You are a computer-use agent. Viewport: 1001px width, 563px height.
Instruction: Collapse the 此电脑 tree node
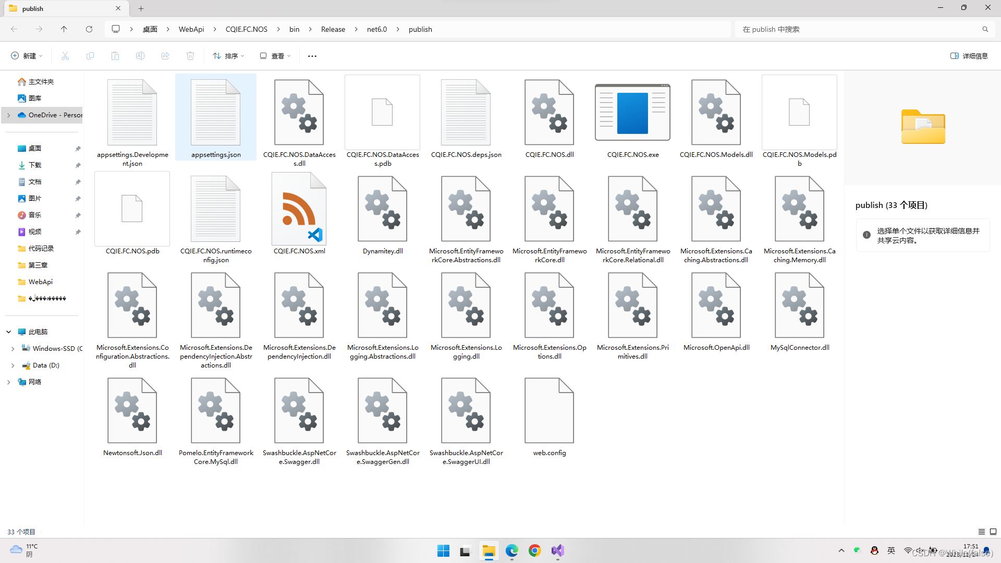[9, 332]
